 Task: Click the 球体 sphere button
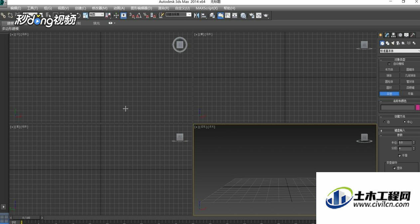[389, 75]
